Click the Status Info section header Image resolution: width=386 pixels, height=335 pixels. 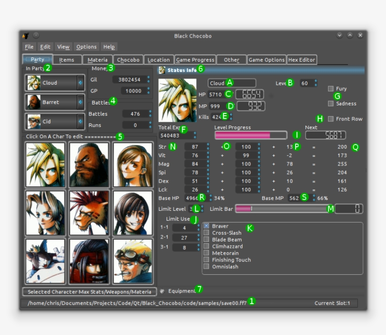coord(261,70)
